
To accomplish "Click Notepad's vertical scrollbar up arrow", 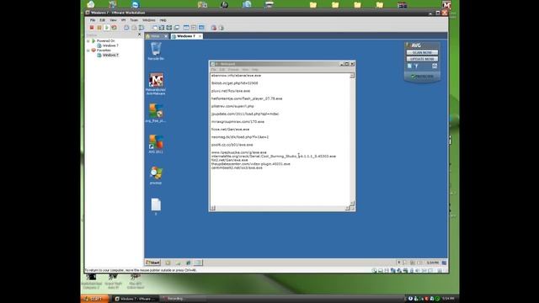I will [352, 76].
